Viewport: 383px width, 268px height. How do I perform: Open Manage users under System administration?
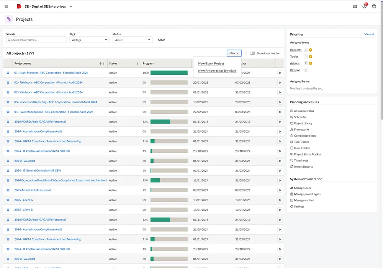tap(303, 188)
